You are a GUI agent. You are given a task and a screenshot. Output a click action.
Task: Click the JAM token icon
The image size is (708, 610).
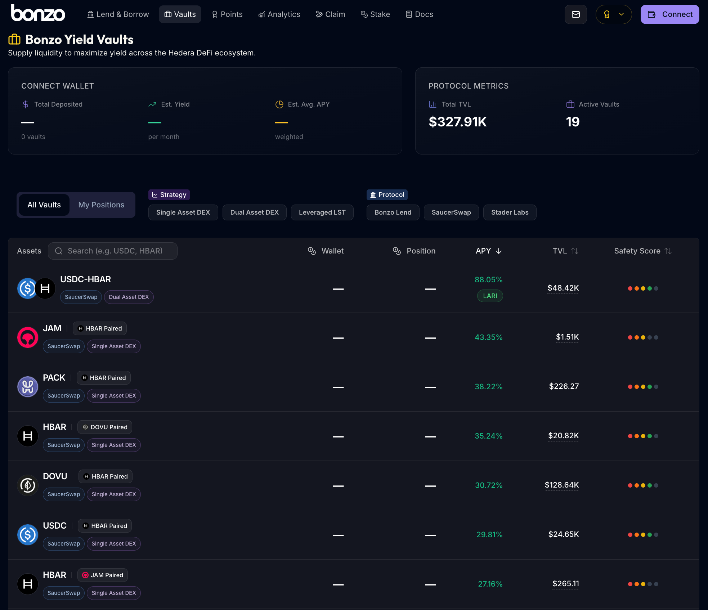28,337
